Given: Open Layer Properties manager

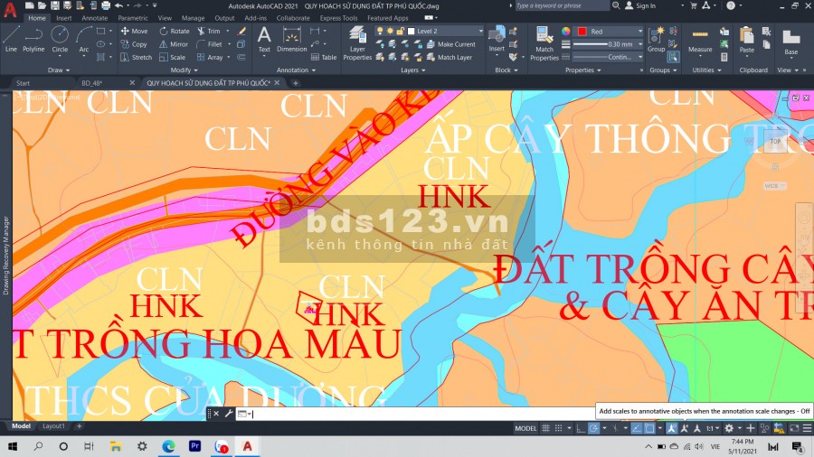Looking at the screenshot, I should pos(357,43).
